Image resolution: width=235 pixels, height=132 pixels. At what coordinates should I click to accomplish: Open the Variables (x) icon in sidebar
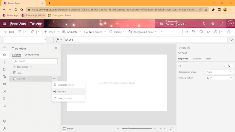click(x=4, y=91)
